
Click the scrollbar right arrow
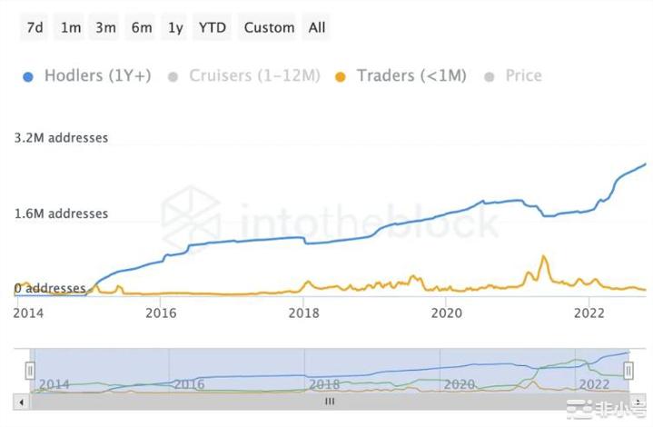(638, 401)
